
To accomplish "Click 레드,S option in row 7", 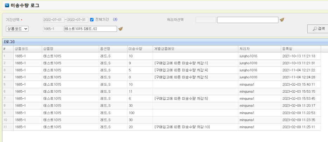I will (x=105, y=99).
